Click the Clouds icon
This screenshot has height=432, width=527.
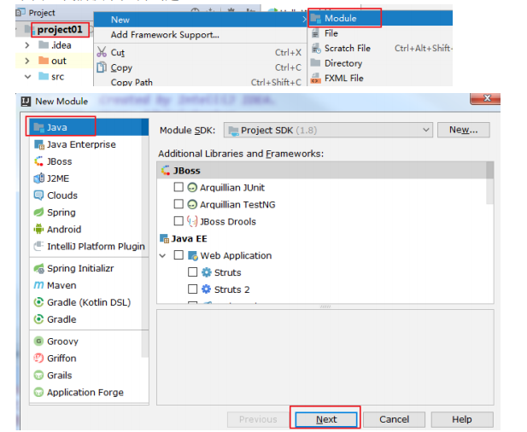39,196
